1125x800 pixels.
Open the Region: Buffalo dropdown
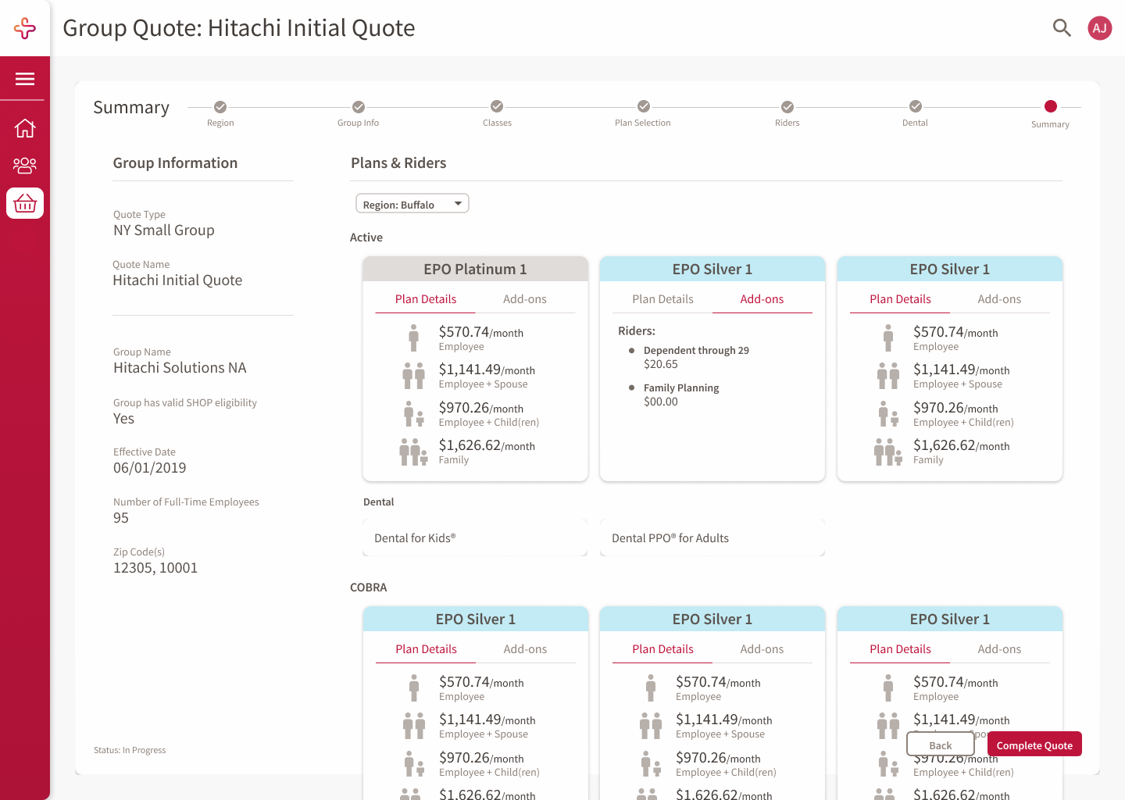412,204
